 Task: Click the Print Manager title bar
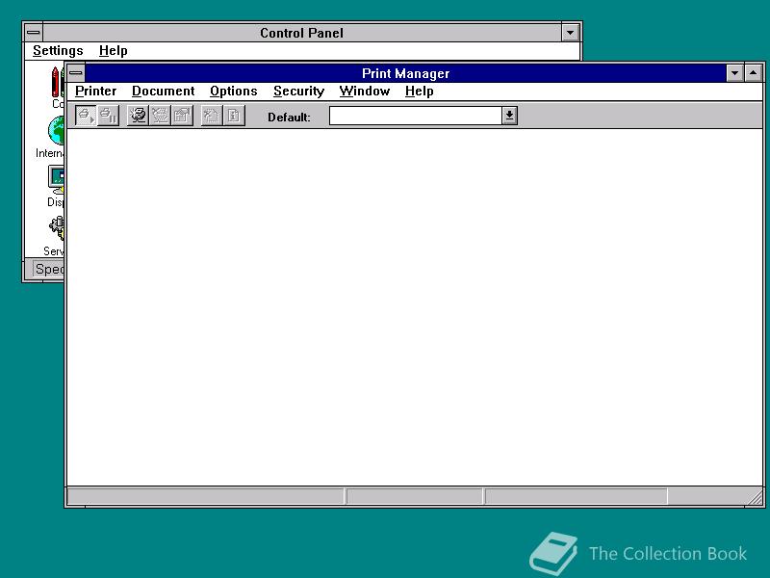coord(405,73)
